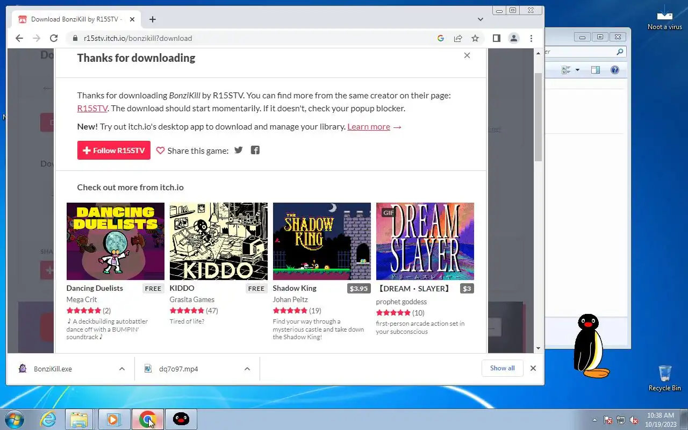Open the R15STV creator page link

(x=92, y=108)
